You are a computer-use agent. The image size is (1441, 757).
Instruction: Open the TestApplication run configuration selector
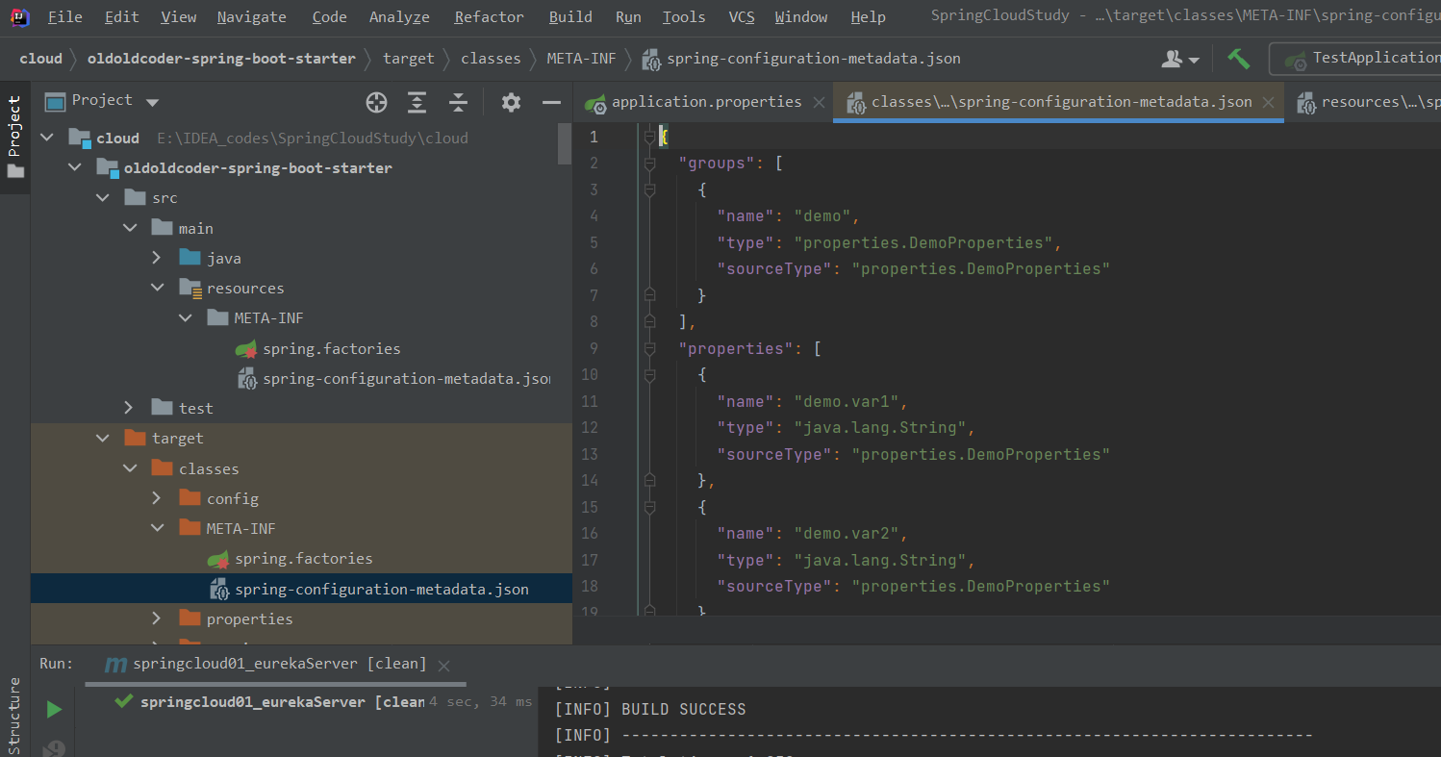1366,58
